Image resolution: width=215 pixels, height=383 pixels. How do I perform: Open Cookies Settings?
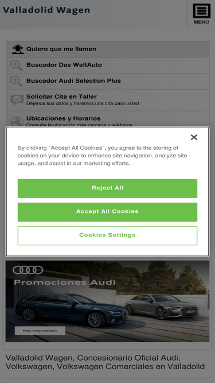[108, 235]
